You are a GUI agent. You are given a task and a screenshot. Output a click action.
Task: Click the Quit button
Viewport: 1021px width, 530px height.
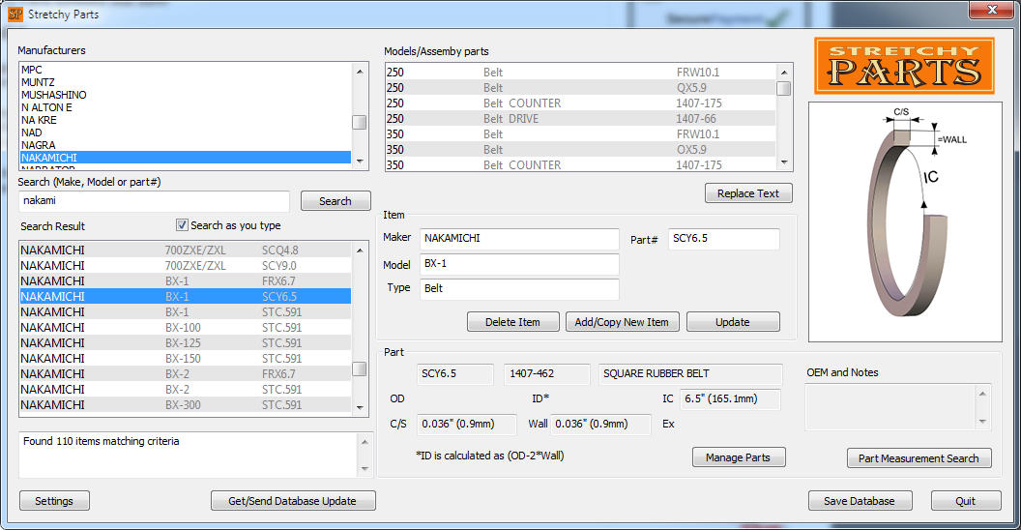[966, 501]
